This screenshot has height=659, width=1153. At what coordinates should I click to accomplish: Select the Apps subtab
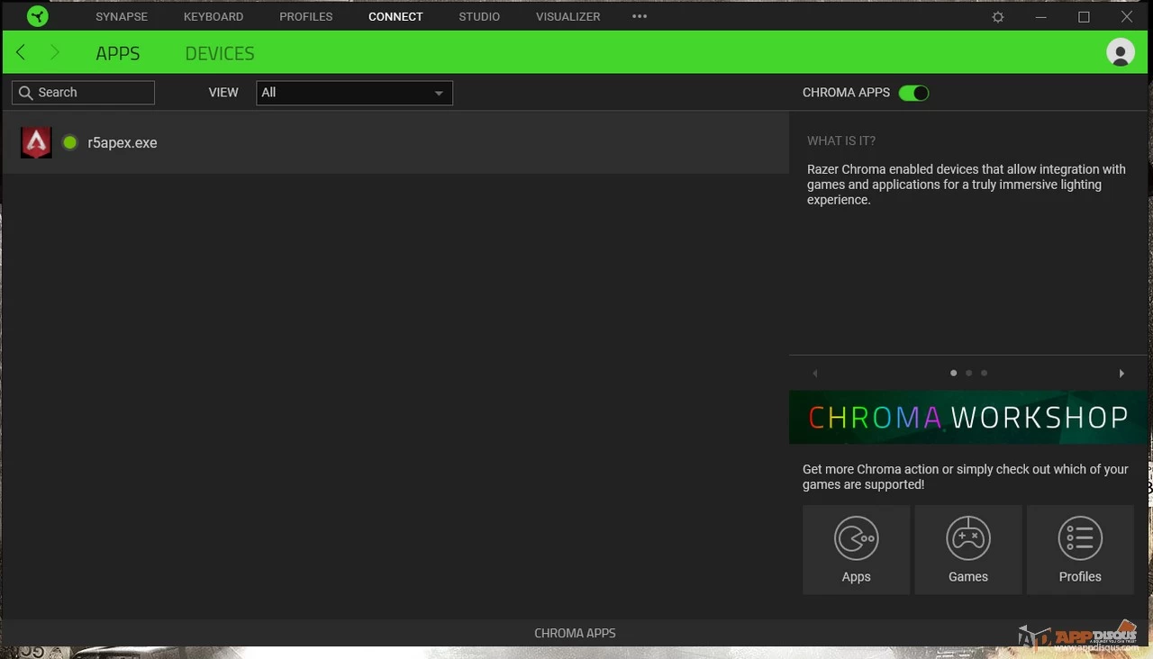click(118, 53)
